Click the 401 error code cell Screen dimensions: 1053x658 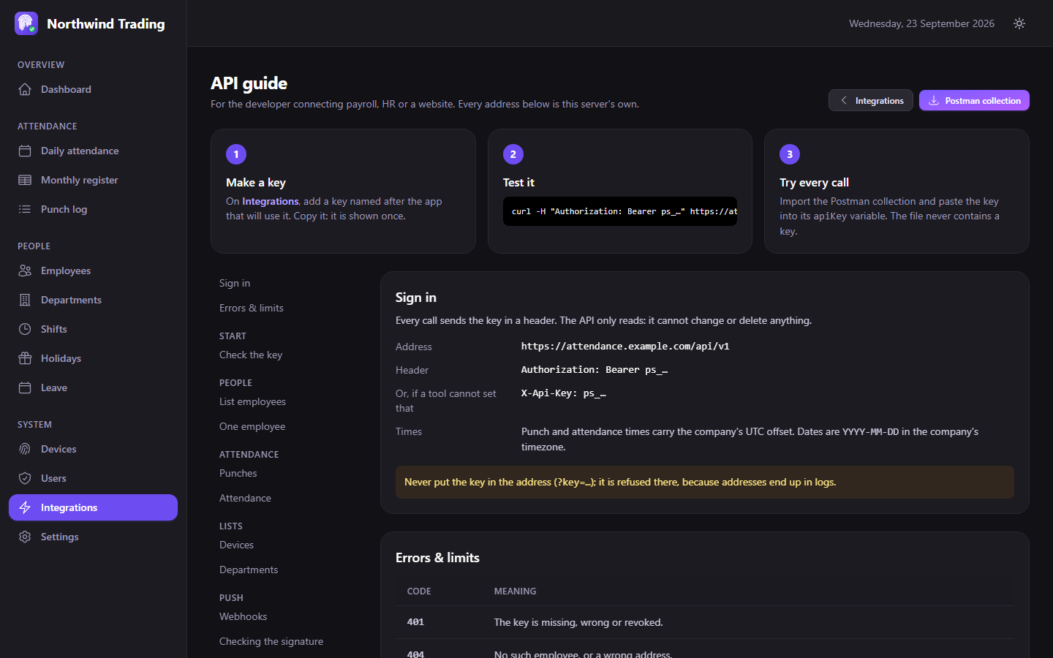tap(415, 622)
